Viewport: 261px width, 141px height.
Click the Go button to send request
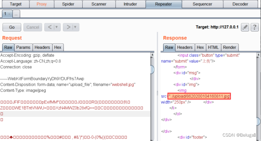tap(12, 27)
